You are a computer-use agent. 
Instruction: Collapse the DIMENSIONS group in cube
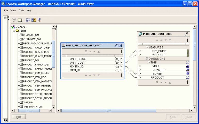click(147, 59)
